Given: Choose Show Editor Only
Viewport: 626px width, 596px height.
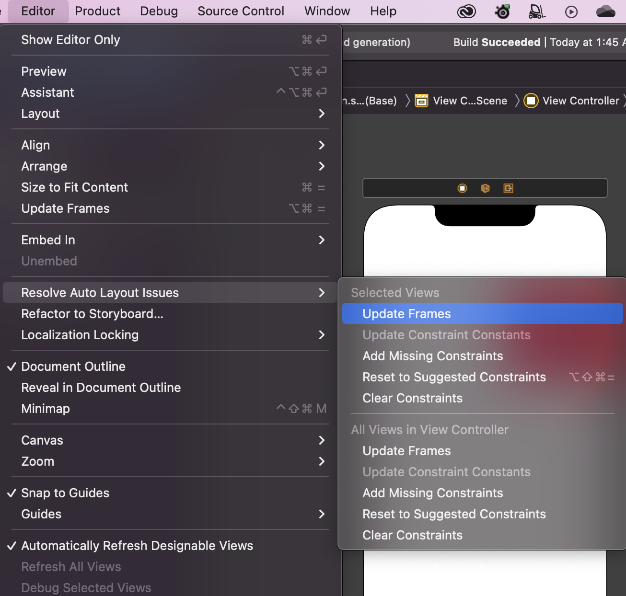Looking at the screenshot, I should tap(170, 40).
